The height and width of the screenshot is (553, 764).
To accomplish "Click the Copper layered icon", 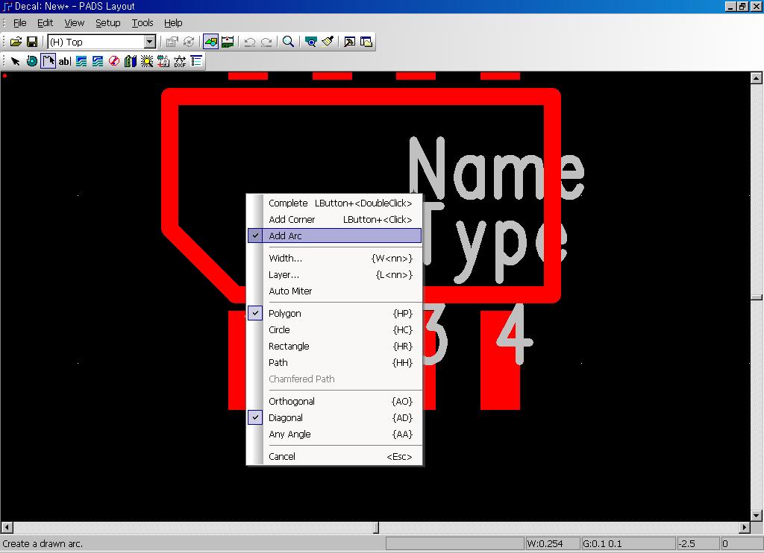I will [81, 61].
